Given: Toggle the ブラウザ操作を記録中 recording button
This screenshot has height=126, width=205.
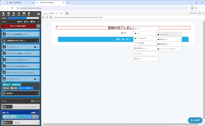Looking at the screenshot, I should tap(18, 26).
